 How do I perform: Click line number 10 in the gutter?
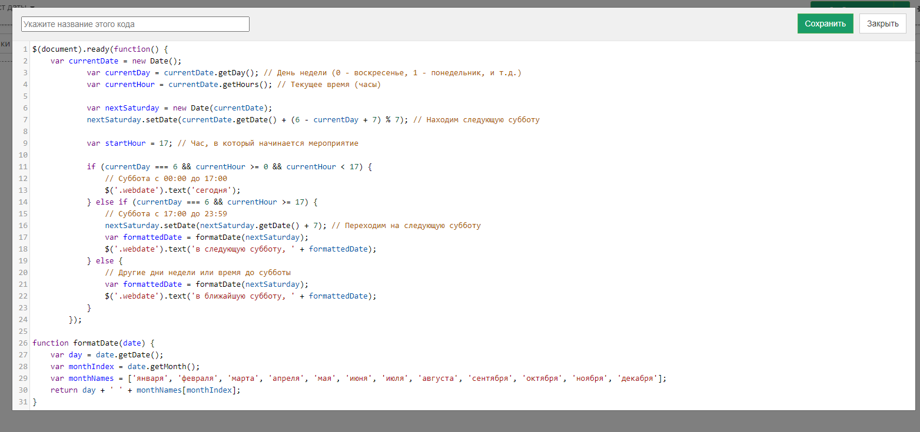[x=24, y=155]
